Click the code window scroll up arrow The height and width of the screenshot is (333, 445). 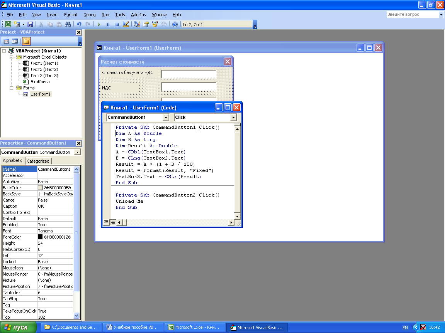237,129
